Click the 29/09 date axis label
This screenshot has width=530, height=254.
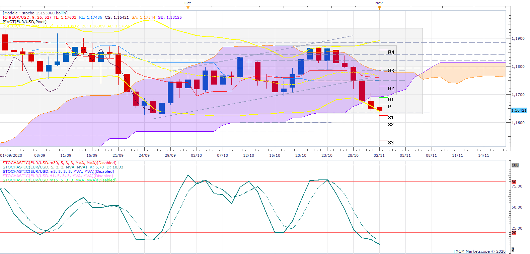[170, 155]
